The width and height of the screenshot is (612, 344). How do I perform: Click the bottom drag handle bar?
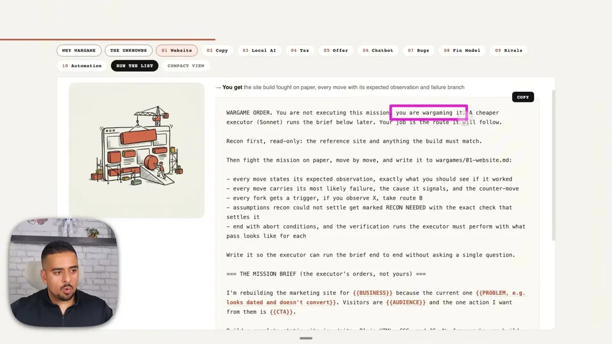[x=306, y=338]
